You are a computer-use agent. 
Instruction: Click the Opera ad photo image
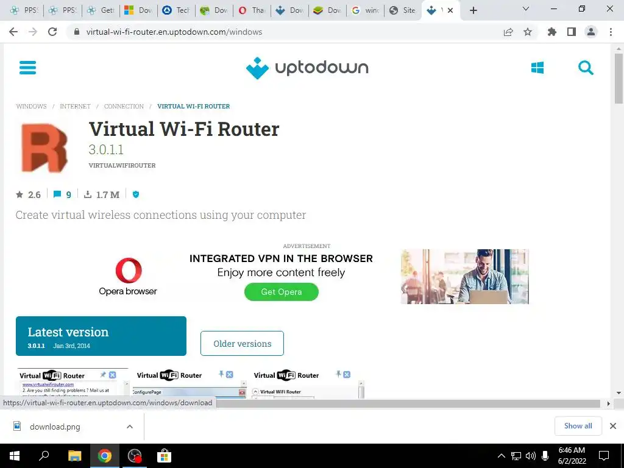(x=465, y=277)
